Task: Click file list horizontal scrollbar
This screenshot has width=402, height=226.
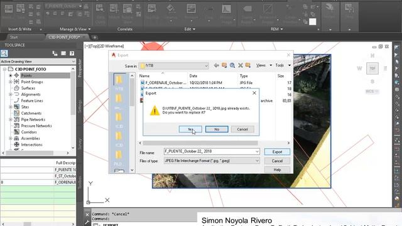Action: coord(200,143)
